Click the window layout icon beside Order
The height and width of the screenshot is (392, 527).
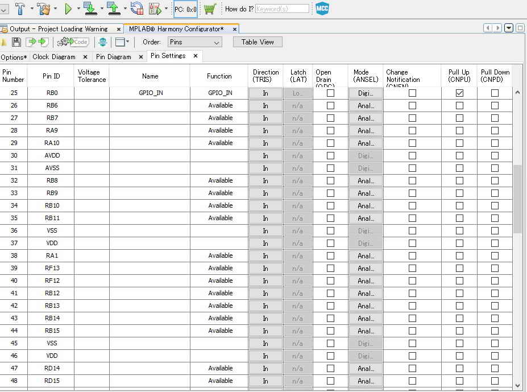(120, 42)
